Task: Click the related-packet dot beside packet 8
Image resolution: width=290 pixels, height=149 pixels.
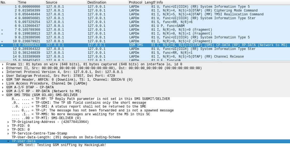Action: click(x=2, y=34)
